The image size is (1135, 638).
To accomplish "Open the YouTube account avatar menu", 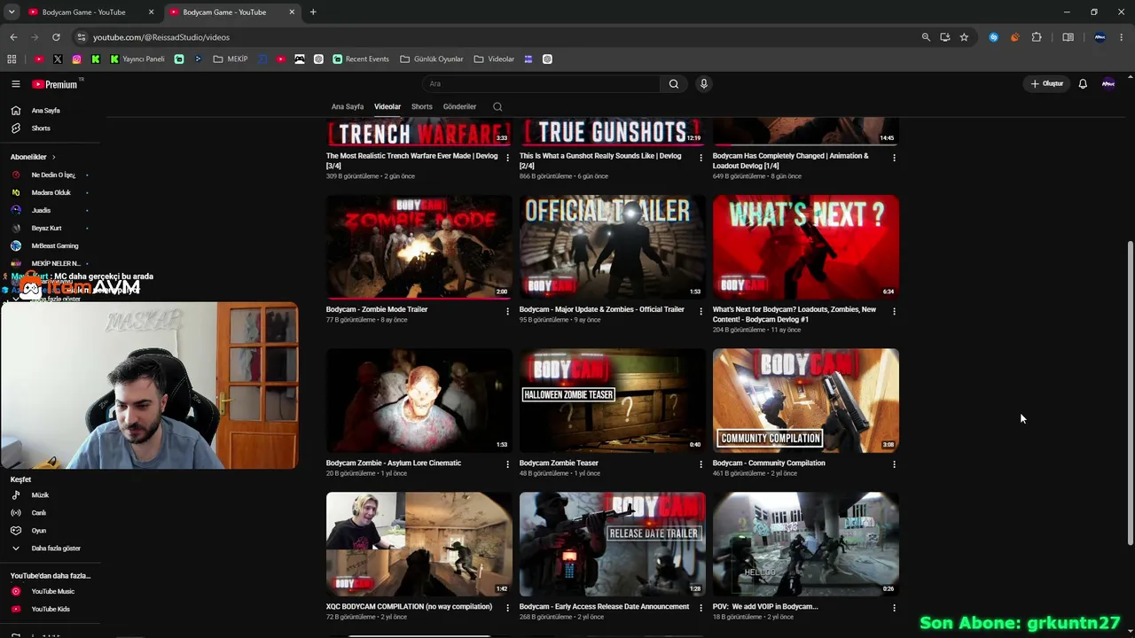I will coord(1108,84).
